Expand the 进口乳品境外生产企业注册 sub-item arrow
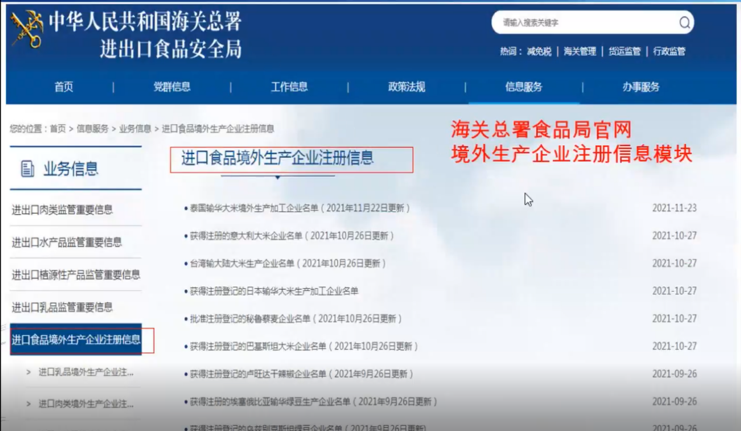This screenshot has height=431, width=741. point(29,372)
